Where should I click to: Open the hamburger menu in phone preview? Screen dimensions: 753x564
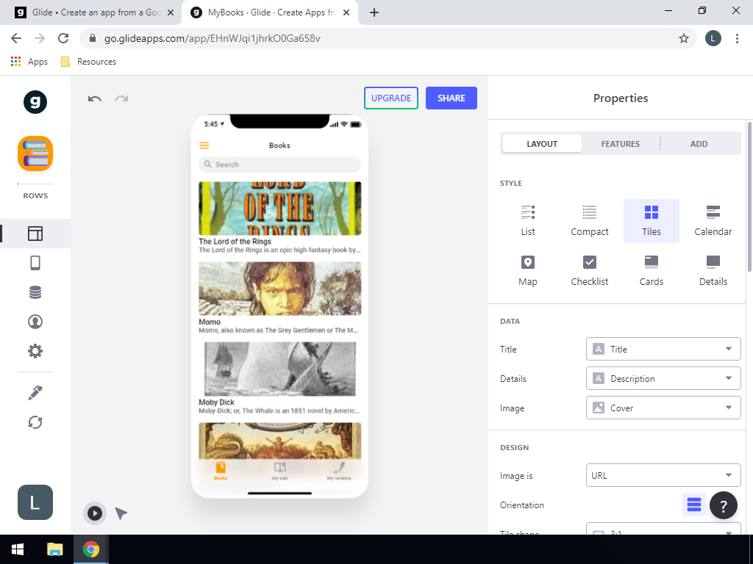coord(204,145)
